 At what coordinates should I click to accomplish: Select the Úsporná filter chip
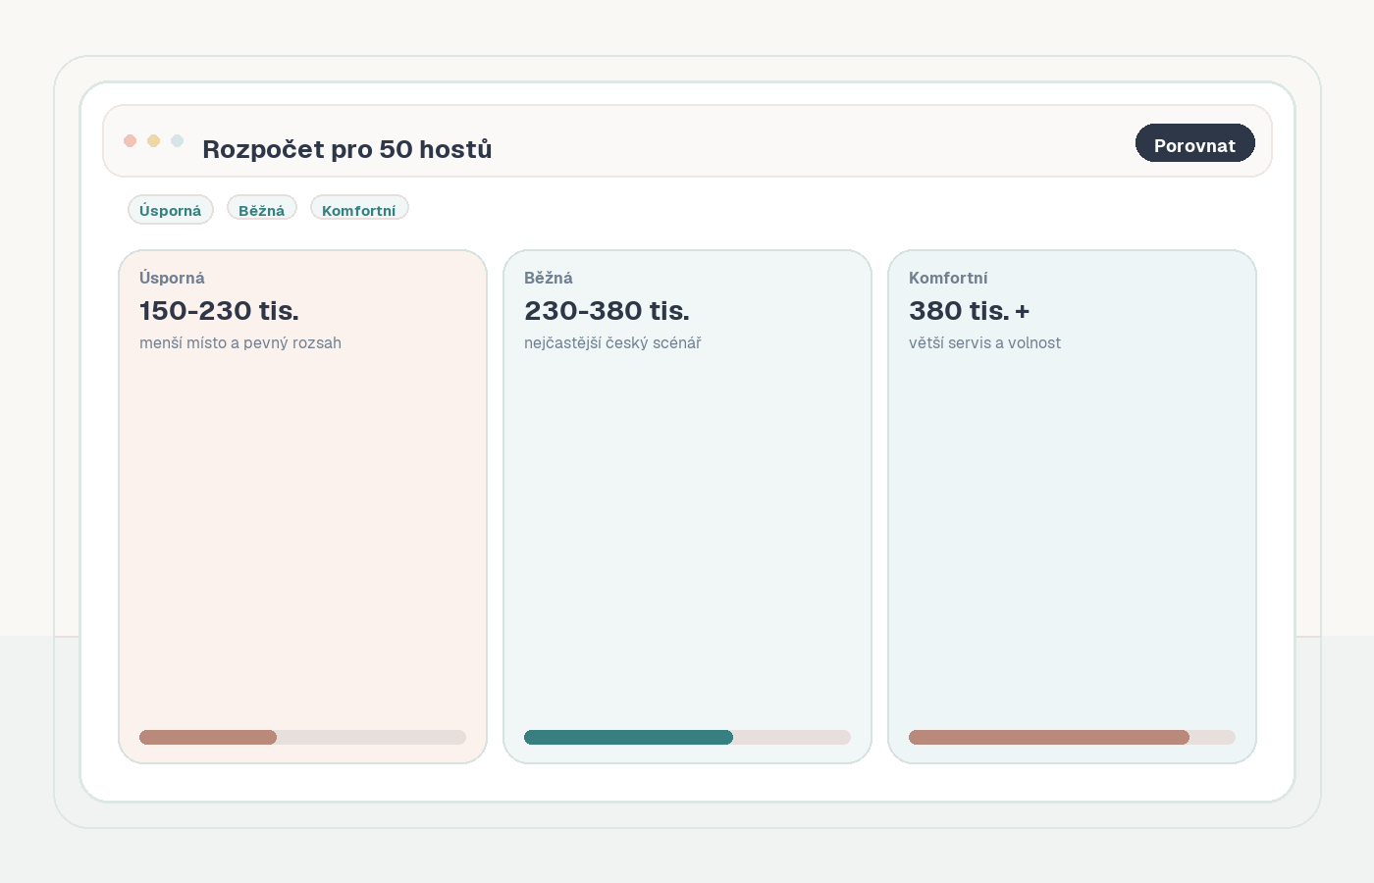pyautogui.click(x=170, y=210)
